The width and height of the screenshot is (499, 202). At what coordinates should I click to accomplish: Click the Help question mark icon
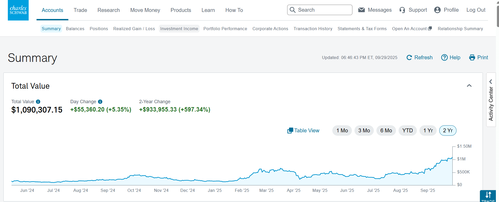tap(444, 57)
